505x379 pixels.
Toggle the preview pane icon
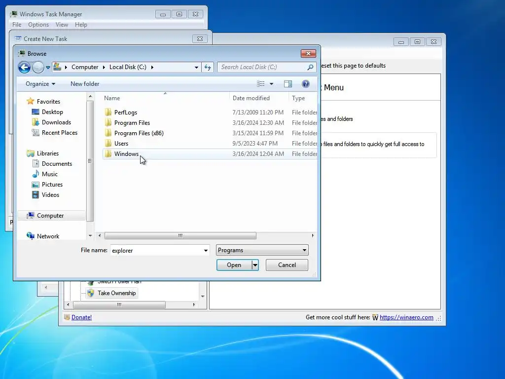pos(288,84)
